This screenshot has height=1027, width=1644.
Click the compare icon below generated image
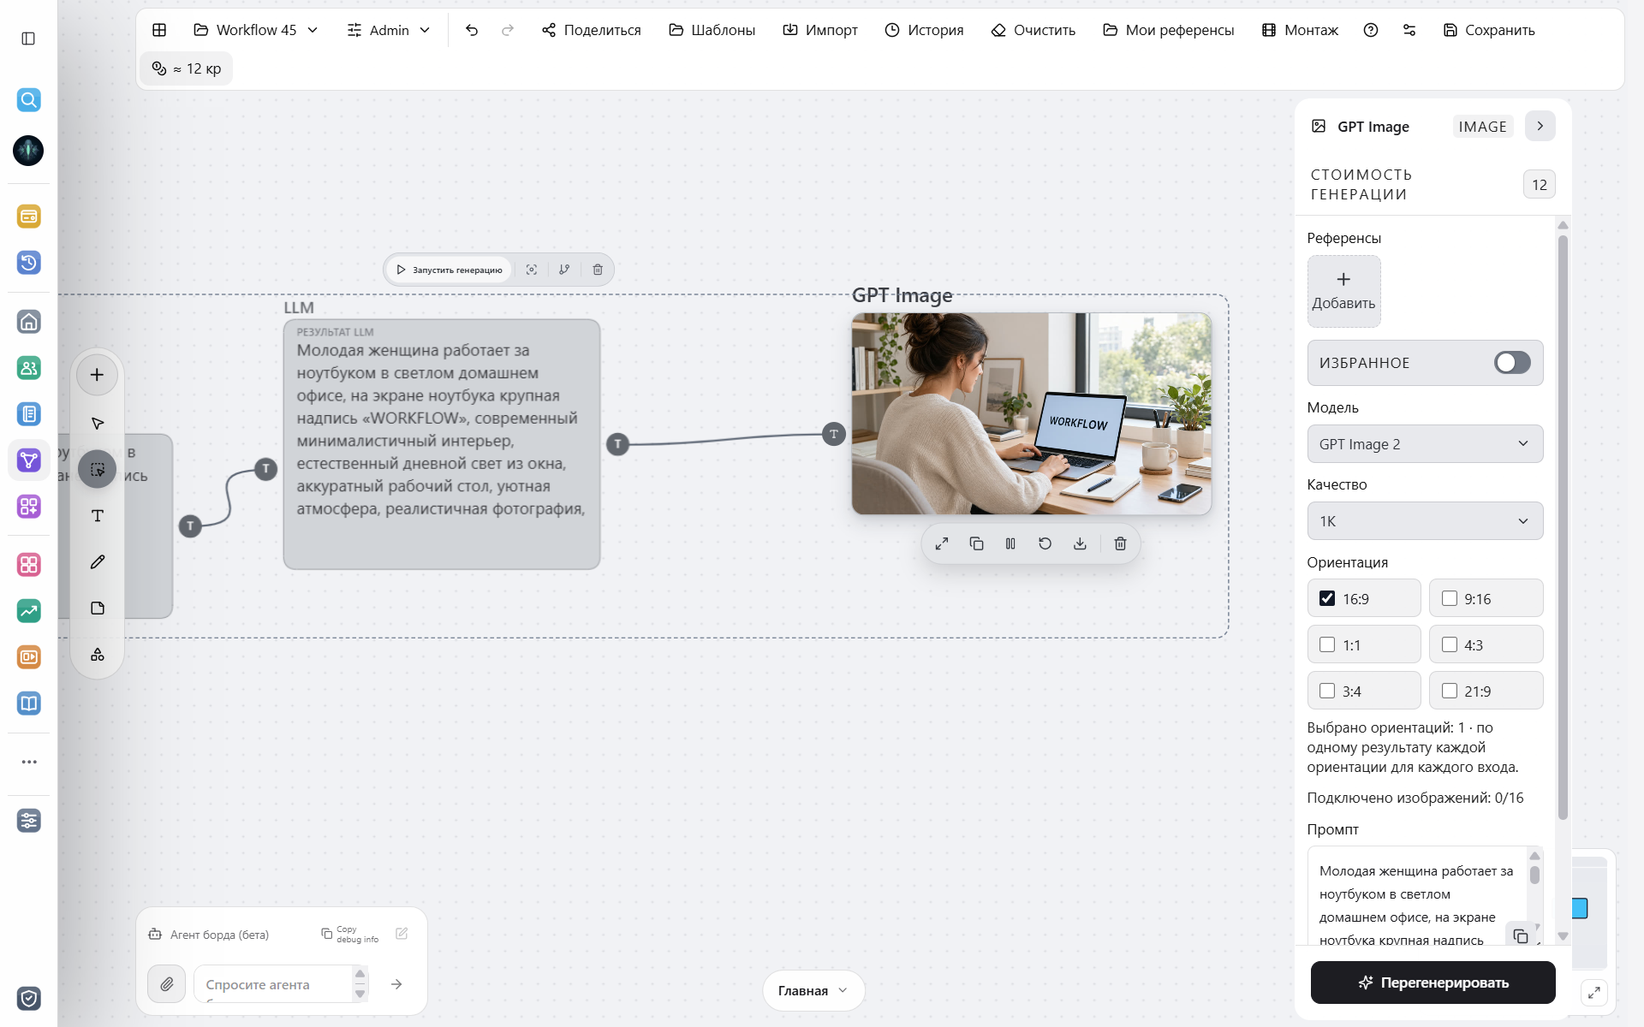[1010, 543]
